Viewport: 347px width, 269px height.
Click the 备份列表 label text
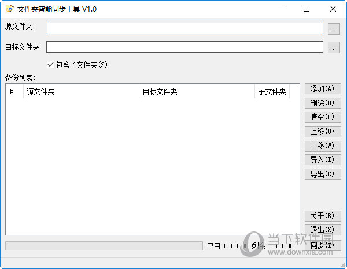pos(20,78)
